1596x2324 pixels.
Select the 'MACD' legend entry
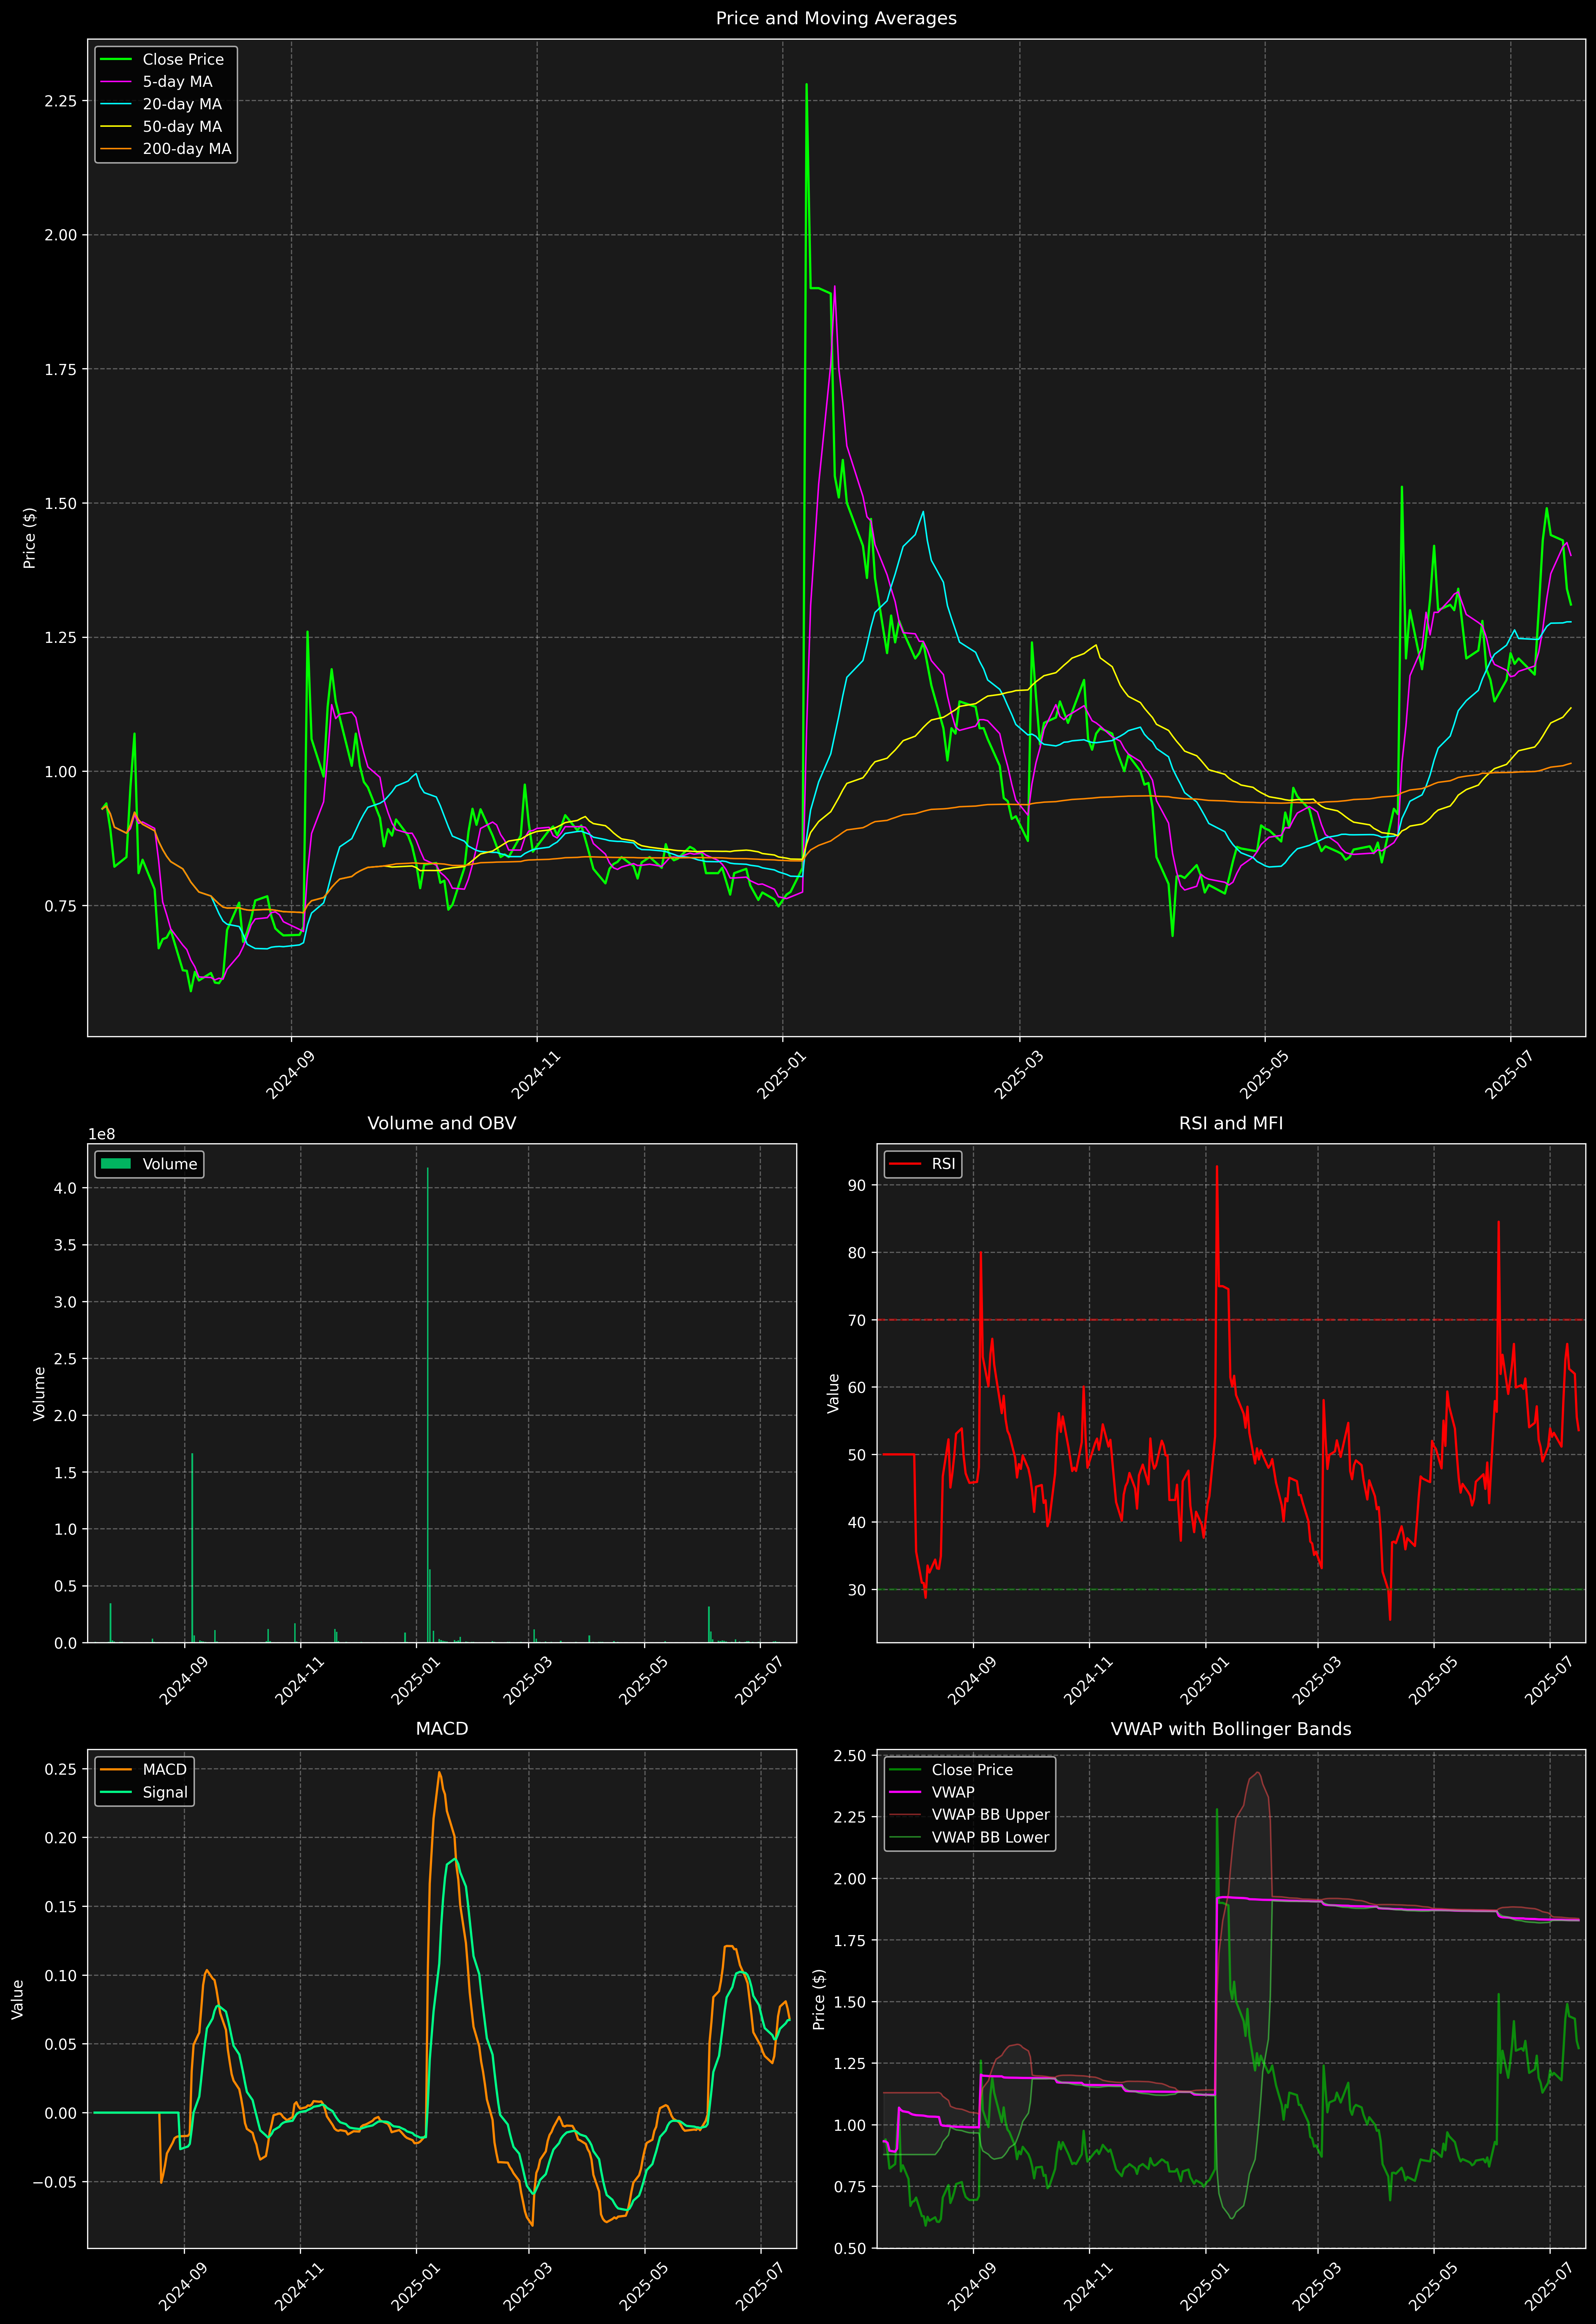[165, 1770]
